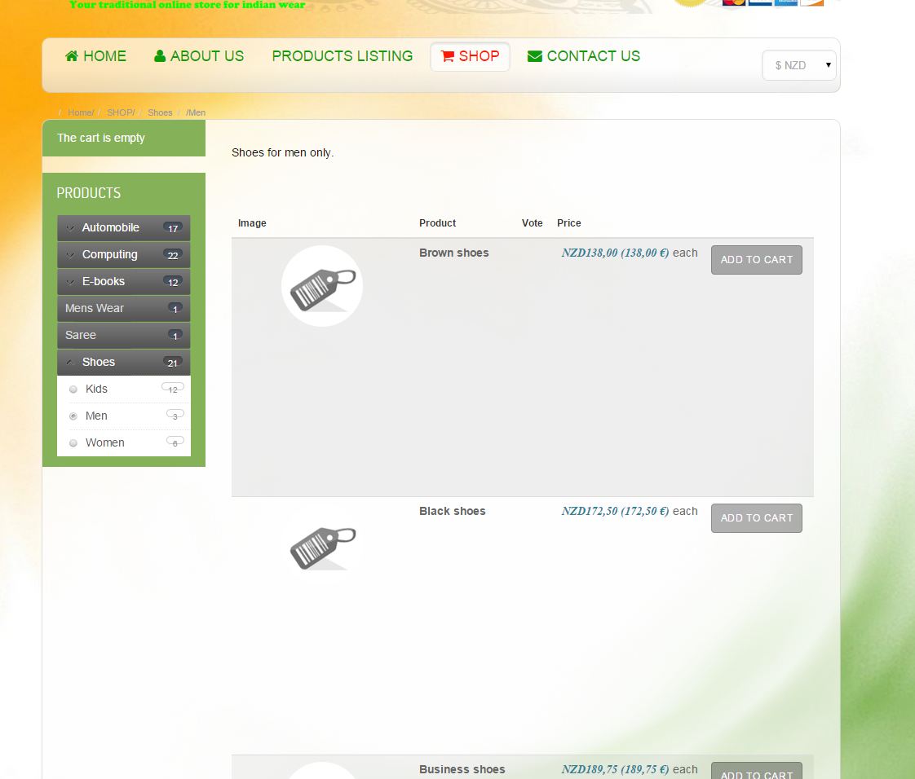
Task: Click the person icon beside About Us
Action: pyautogui.click(x=159, y=56)
